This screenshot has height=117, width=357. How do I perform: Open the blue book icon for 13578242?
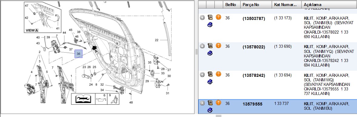pyautogui.click(x=210, y=82)
